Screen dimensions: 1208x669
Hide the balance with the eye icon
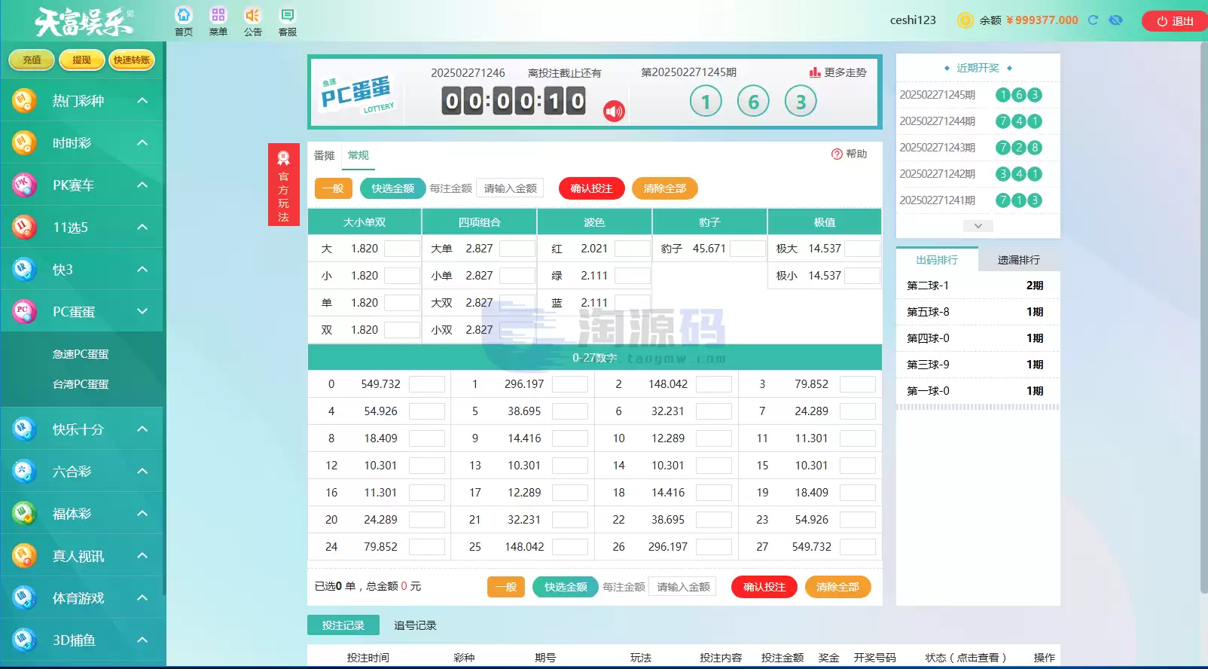tap(1116, 20)
